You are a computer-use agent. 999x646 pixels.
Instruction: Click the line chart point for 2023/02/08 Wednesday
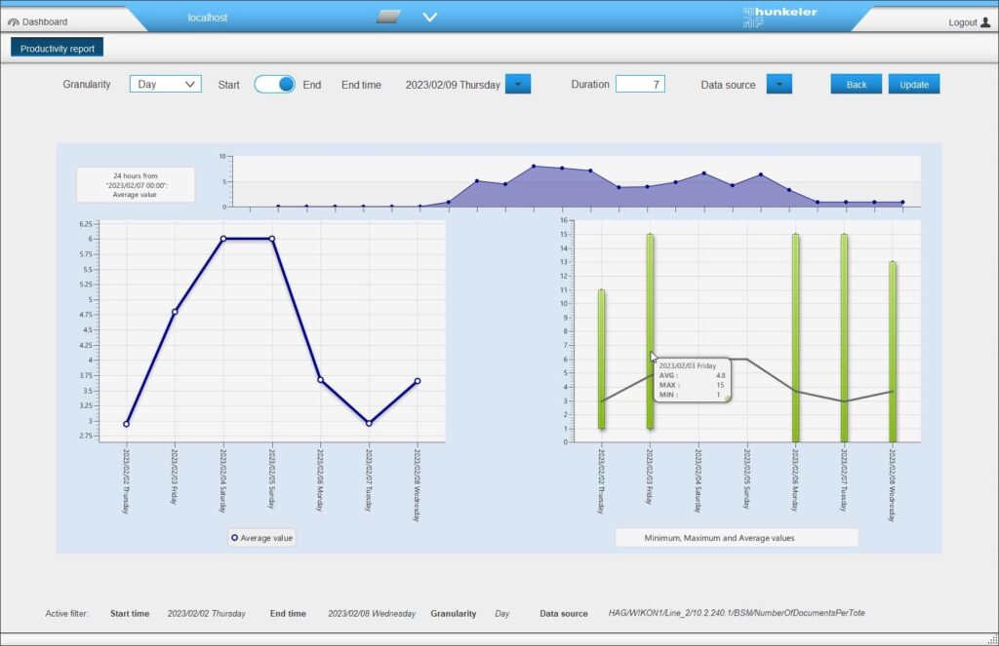[418, 381]
